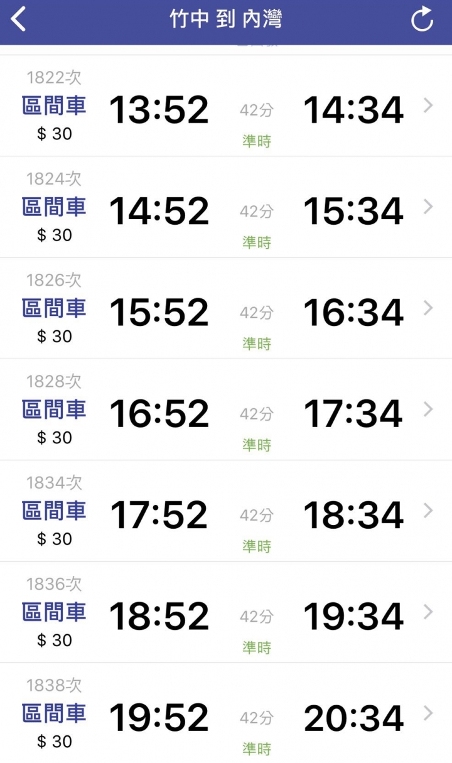This screenshot has height=763, width=452.
Task: Open details chevron for the 14:52 train
Action: [428, 207]
